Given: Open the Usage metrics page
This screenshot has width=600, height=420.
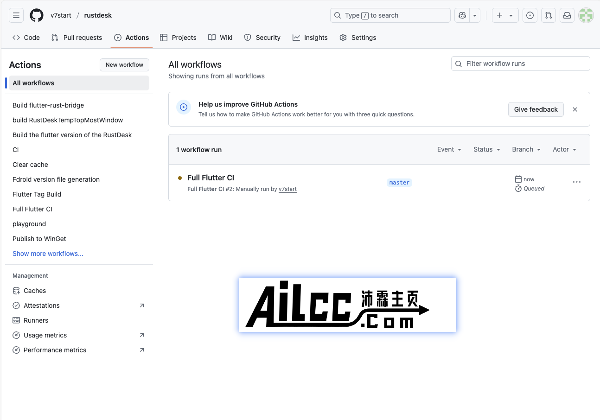Looking at the screenshot, I should [x=45, y=335].
